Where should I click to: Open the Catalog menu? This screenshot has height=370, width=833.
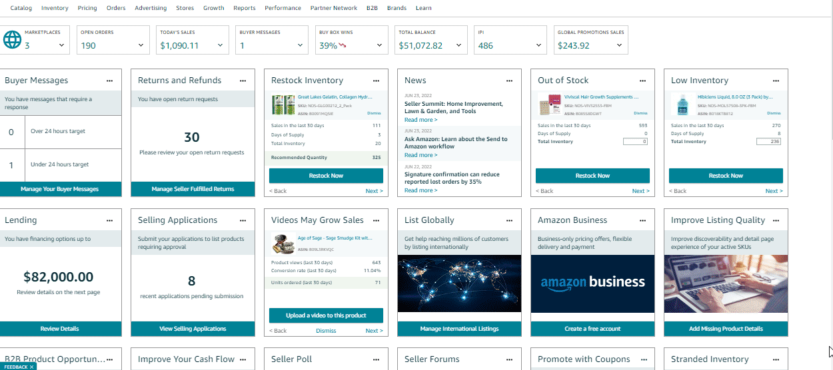click(x=21, y=8)
